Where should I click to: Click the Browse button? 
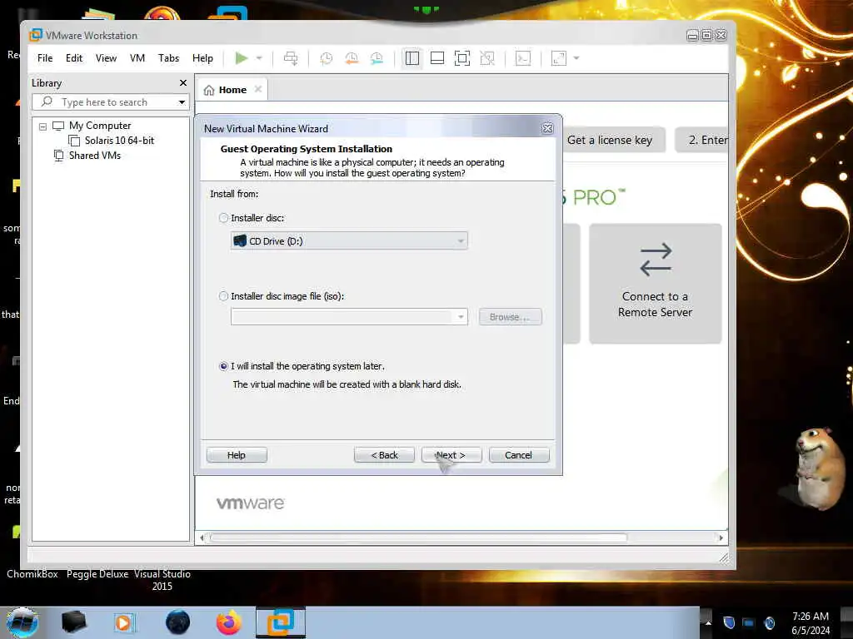tap(511, 317)
